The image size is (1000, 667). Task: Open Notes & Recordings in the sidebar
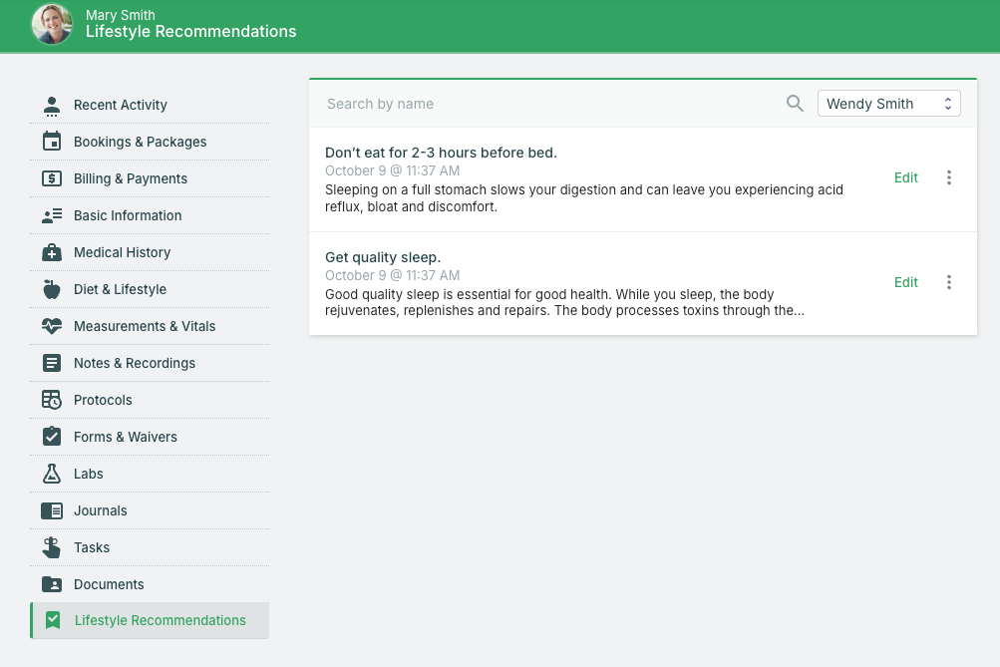[x=134, y=363]
